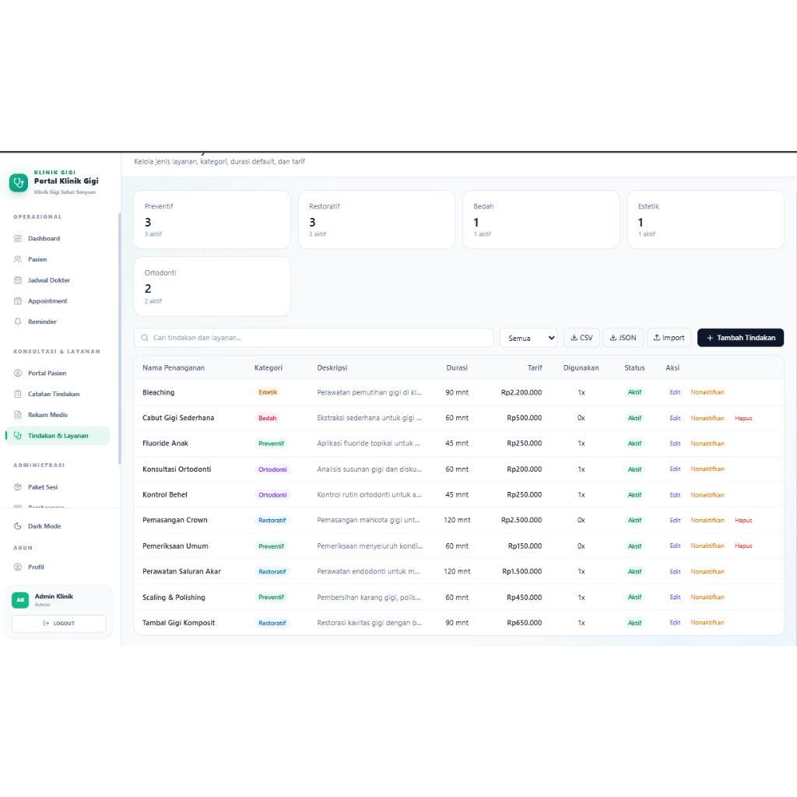Viewport: 797px width, 797px height.
Task: Download JSON export
Action: click(x=623, y=338)
